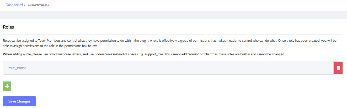Submit roles using the purple Save Changes button

[x=19, y=101]
